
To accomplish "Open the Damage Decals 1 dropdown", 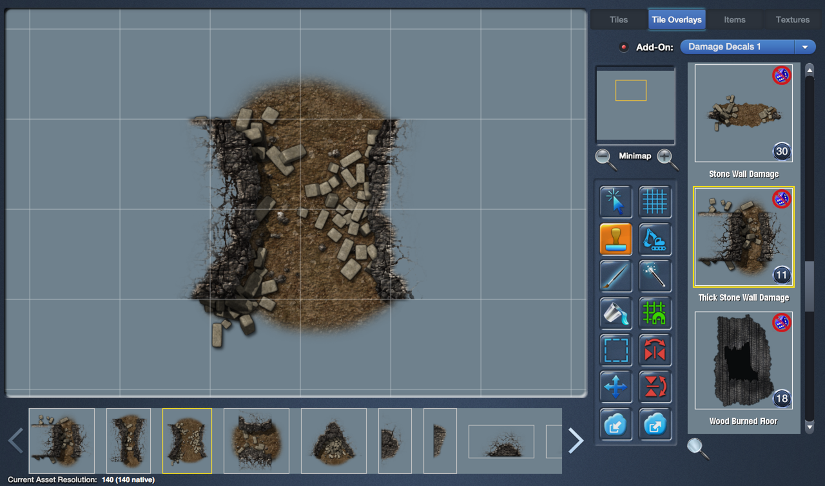I will click(x=748, y=47).
